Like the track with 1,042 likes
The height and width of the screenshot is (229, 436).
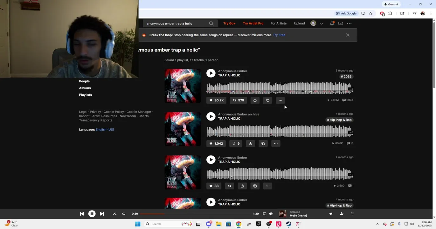point(216,143)
